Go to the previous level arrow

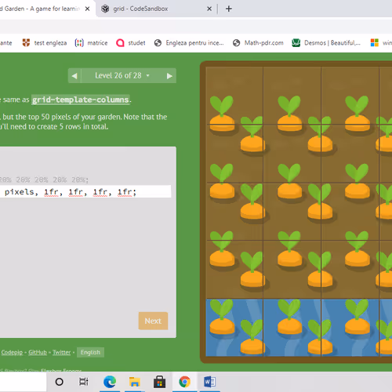(x=74, y=76)
